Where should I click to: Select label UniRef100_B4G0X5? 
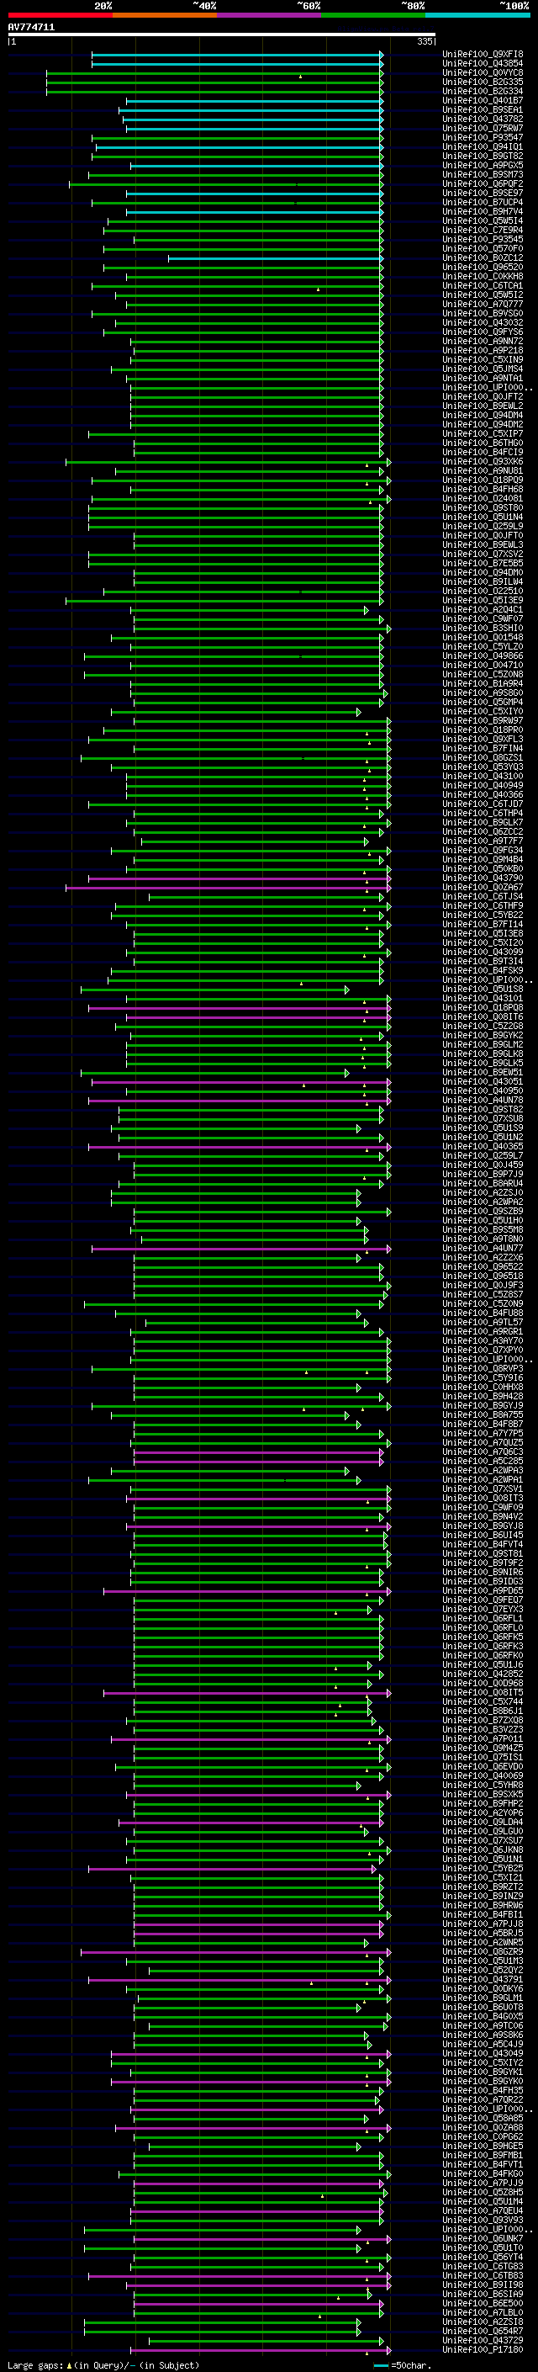(483, 2017)
